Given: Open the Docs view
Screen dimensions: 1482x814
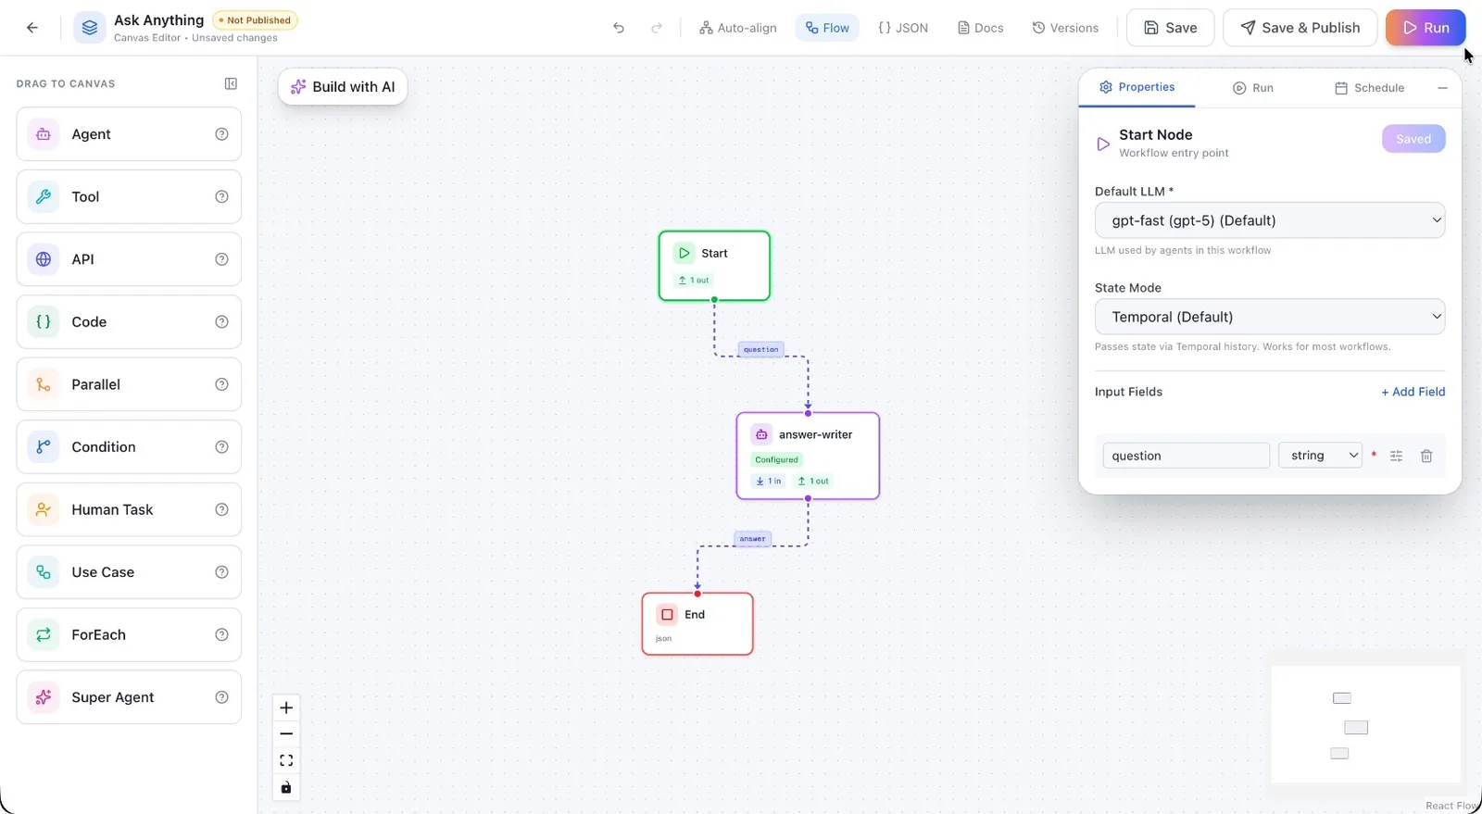Looking at the screenshot, I should pos(981,28).
